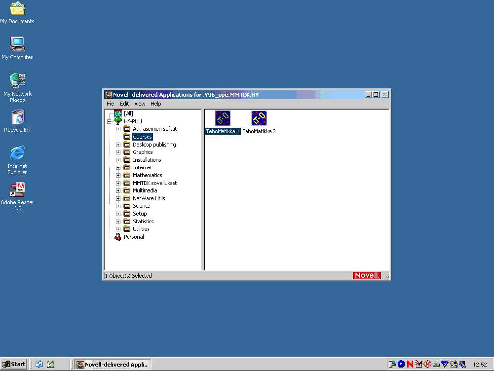Select the Mathematics folder label
This screenshot has height=371, width=494.
tap(148, 176)
